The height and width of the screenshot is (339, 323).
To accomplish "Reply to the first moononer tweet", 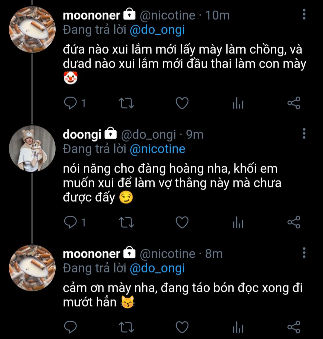I will 71,103.
